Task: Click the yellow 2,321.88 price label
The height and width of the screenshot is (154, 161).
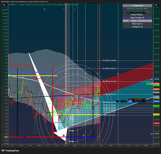Action: coord(156,114)
